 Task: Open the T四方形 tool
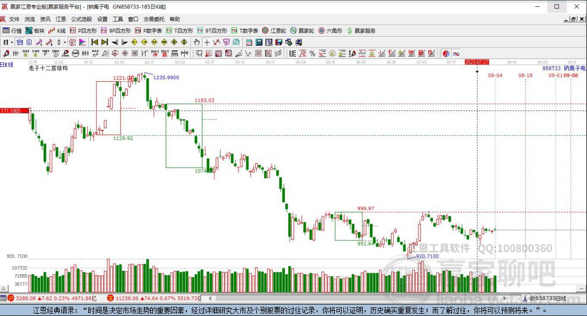pyautogui.click(x=179, y=31)
